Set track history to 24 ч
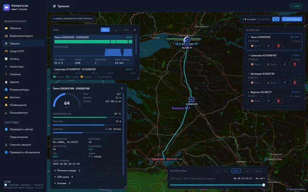Screen dimensions: 308x192 click(x=236, y=171)
